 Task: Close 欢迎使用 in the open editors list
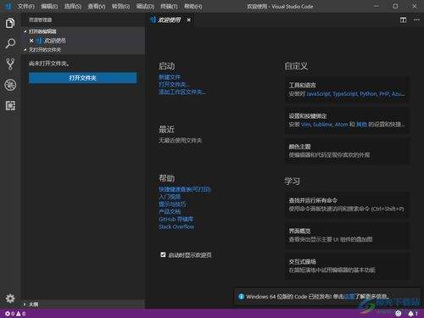[x=31, y=41]
